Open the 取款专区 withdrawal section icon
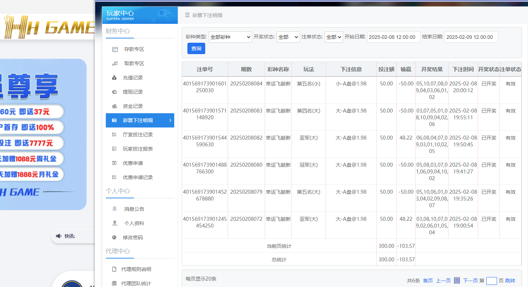Screen dimensions: 528x287 [x=114, y=63]
